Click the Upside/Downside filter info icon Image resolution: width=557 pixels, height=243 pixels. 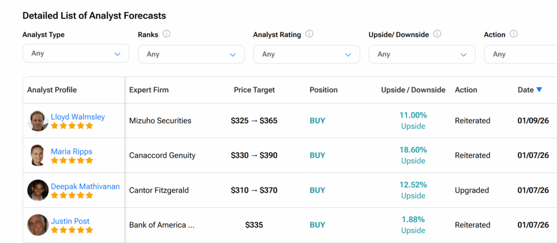click(437, 34)
